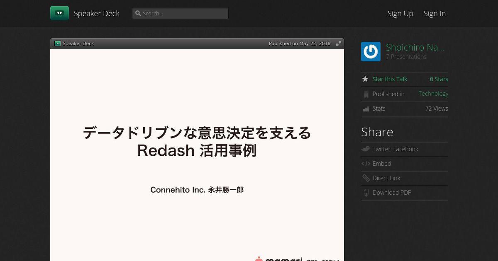
Task: Click the slide title mentioning Redash
Action: click(x=197, y=142)
